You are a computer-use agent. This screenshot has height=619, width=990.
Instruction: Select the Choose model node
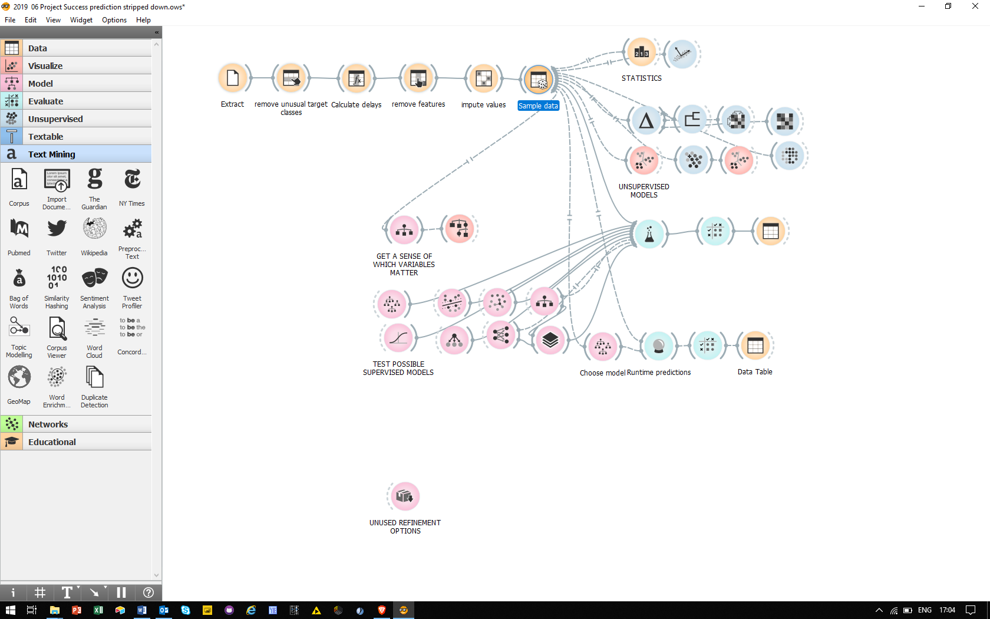603,347
